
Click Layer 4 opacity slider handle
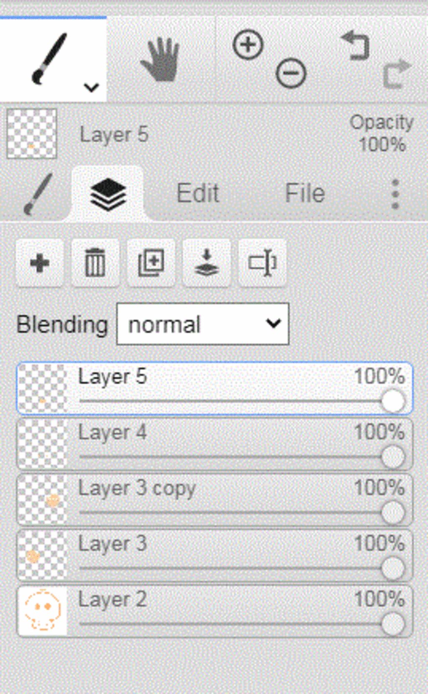point(392,457)
